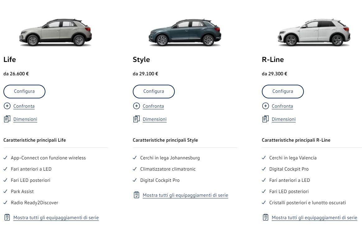
Task: Click the plus icon beside Life Confronta
Action: tap(7, 106)
